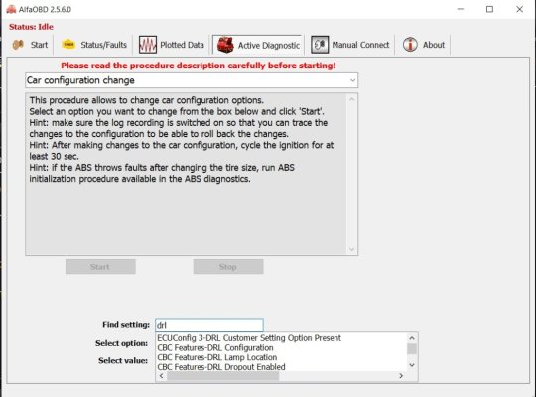Select the Active Diagnostic tab

tap(258, 45)
